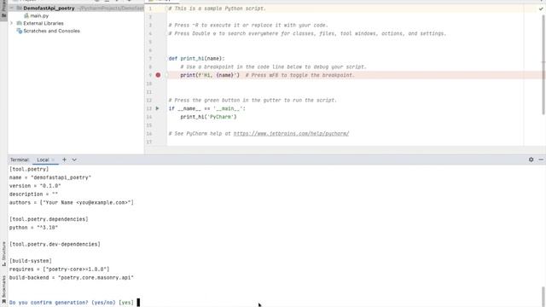Close the Local terminal tab
The width and height of the screenshot is (546, 307).
[x=53, y=159]
